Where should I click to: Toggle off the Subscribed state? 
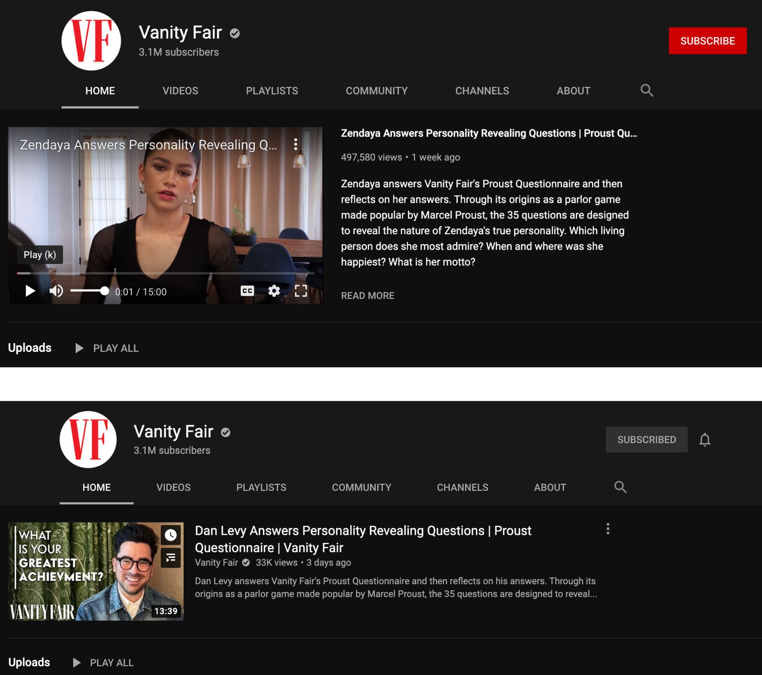pyautogui.click(x=646, y=439)
